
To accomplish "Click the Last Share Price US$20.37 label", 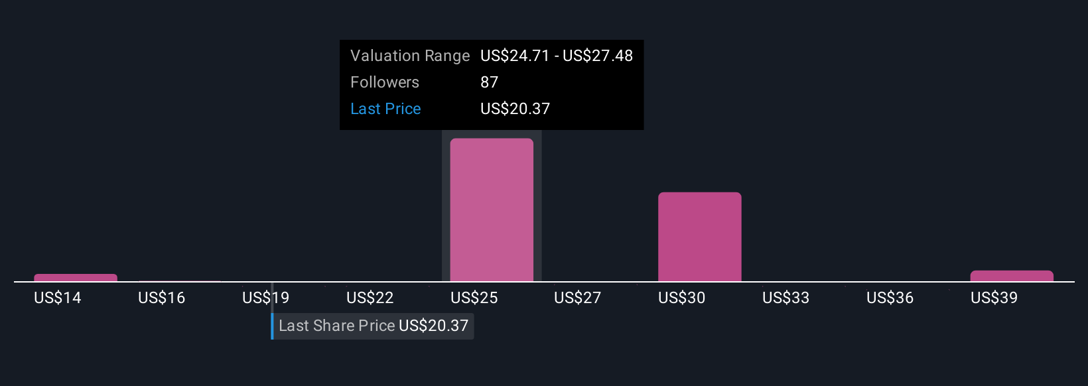I will (374, 326).
